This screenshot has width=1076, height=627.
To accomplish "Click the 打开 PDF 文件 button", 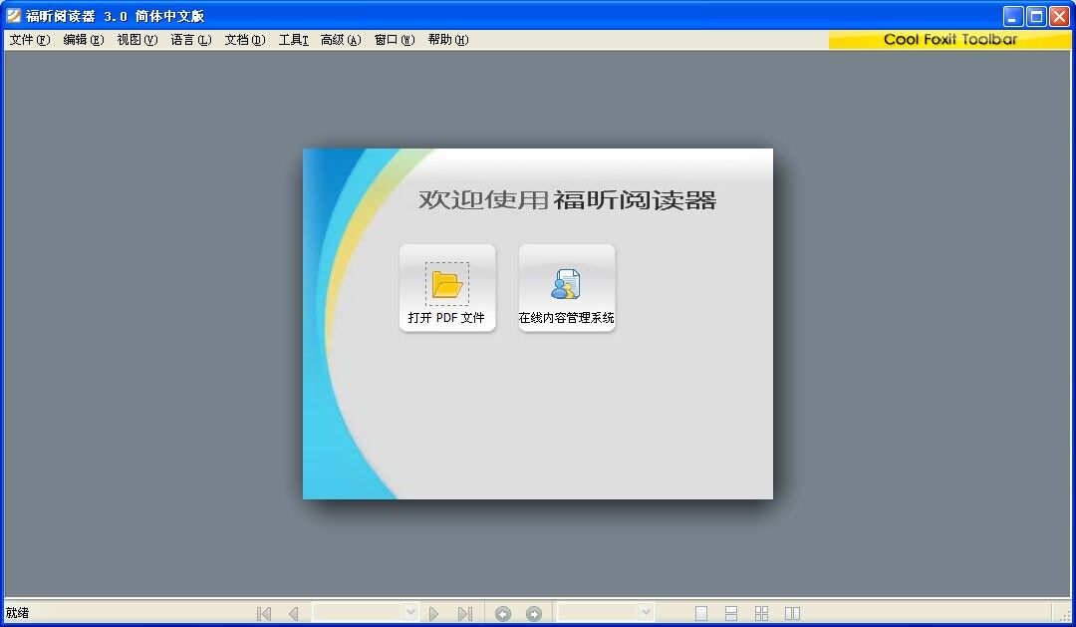I will tap(446, 288).
